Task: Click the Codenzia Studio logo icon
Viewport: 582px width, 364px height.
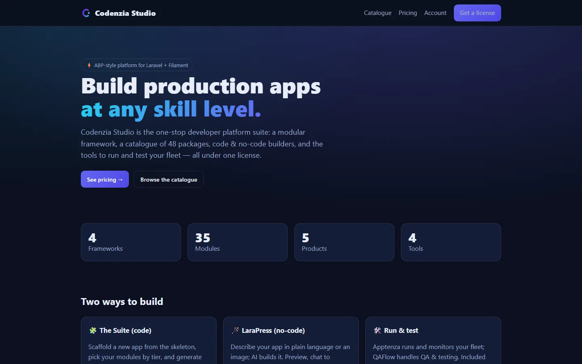Action: (x=86, y=13)
